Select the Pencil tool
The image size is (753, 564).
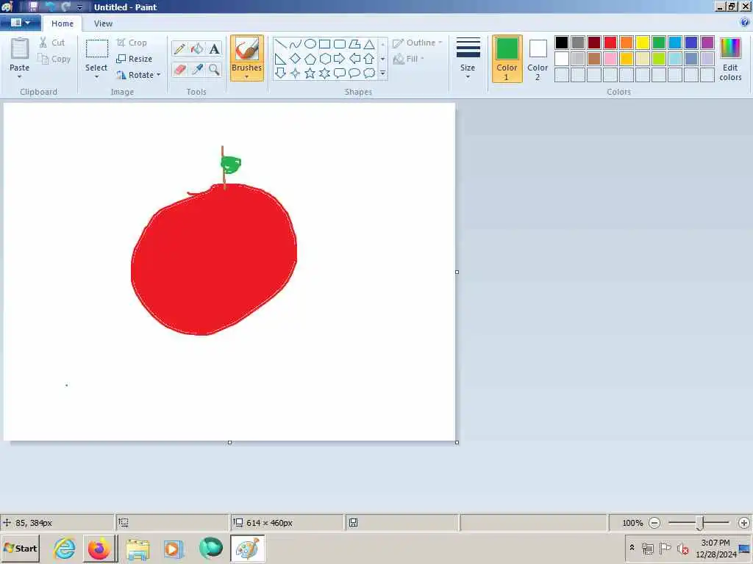pos(179,48)
